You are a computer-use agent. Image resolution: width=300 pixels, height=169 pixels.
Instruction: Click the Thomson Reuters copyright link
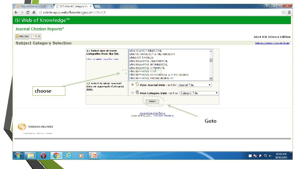coord(163,115)
